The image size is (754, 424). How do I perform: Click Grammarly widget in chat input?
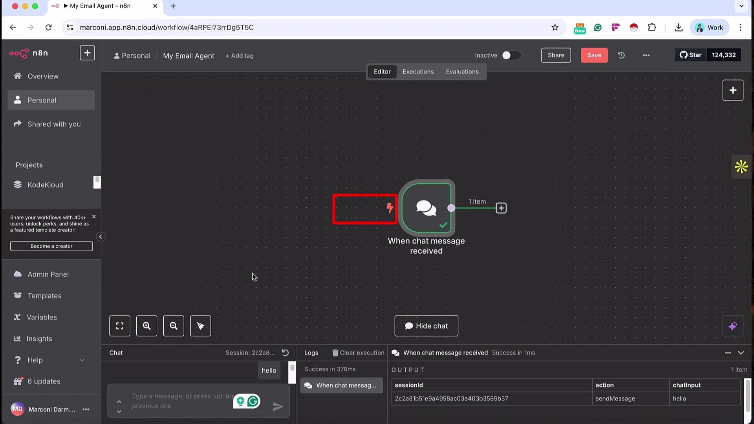[253, 401]
